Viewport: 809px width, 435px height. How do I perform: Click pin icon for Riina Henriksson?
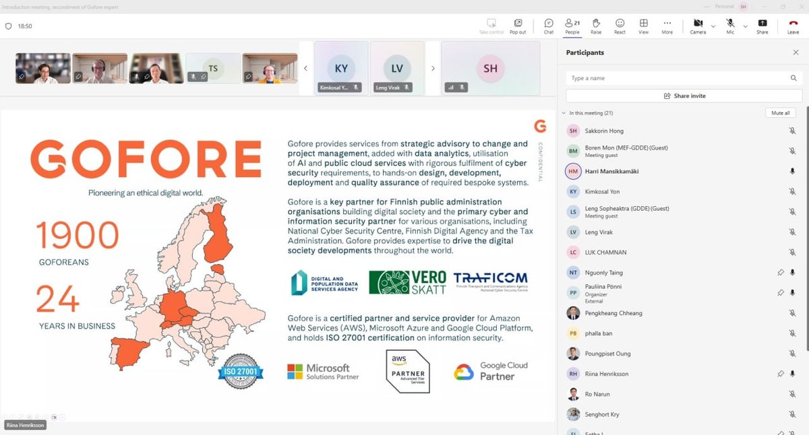tap(780, 374)
